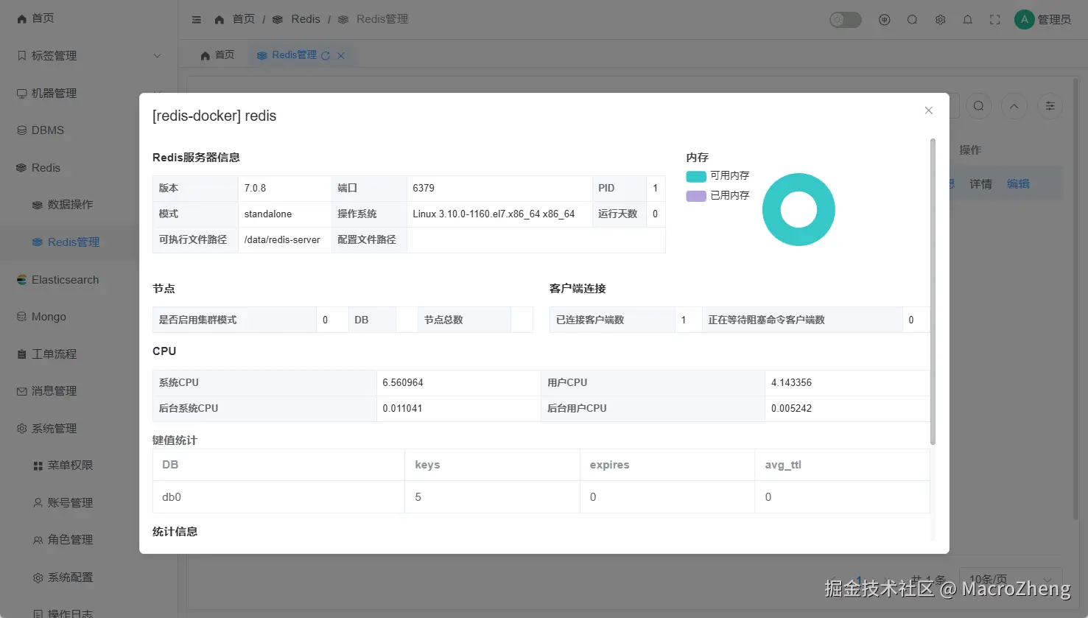Click the 详情 link in operations column
Image resolution: width=1088 pixels, height=618 pixels.
click(x=980, y=184)
